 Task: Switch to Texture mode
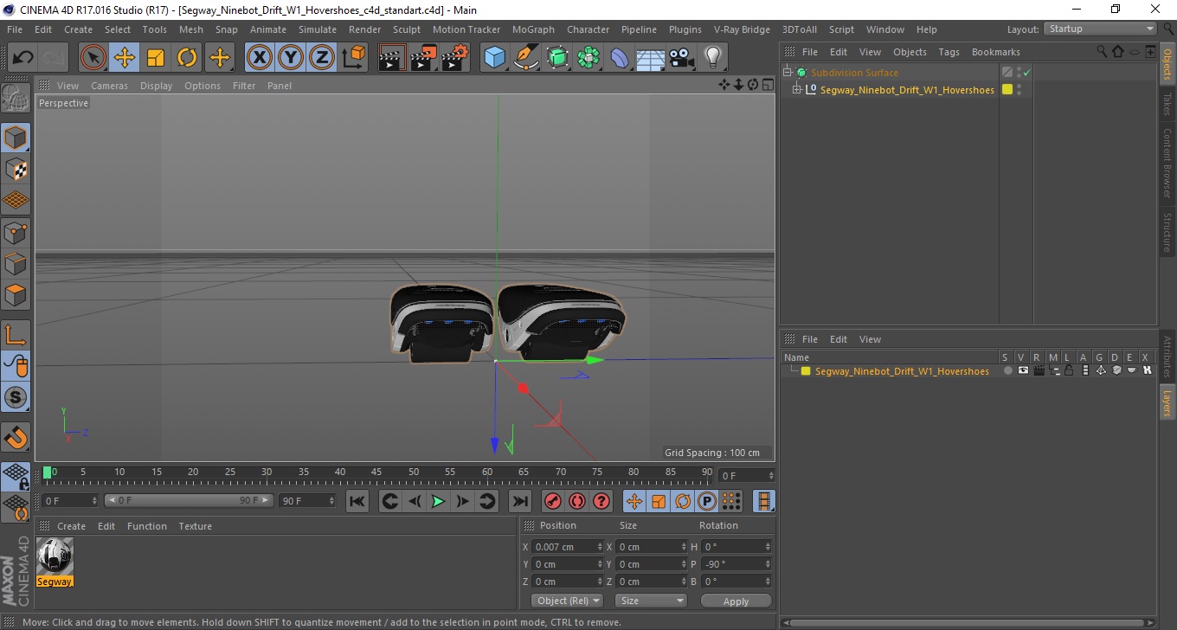pyautogui.click(x=16, y=169)
